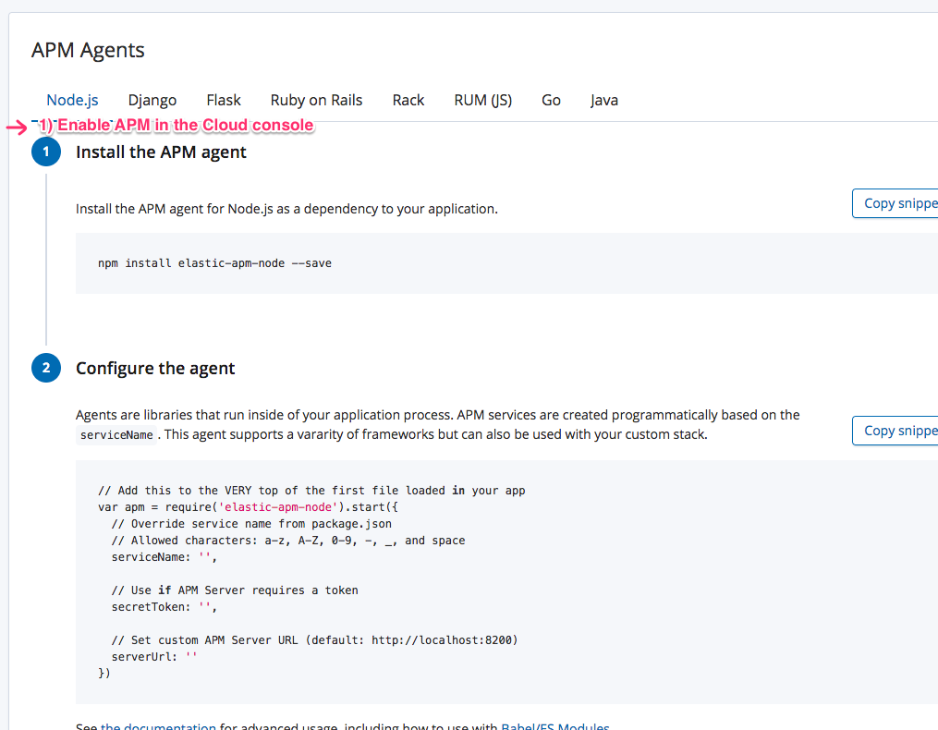The height and width of the screenshot is (730, 938).
Task: Open the documentation link
Action: tap(158, 725)
